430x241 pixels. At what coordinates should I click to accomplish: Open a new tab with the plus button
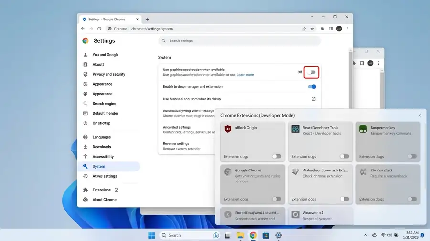[x=147, y=20]
